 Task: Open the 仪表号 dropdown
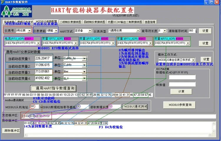pyautogui.click(x=23, y=30)
